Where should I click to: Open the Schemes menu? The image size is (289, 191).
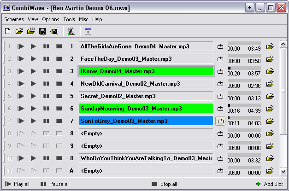click(x=14, y=19)
